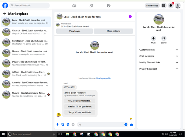Image resolution: width=185 pixels, height=137 pixels.
Task: Click the More options button
Action: (x=113, y=31)
